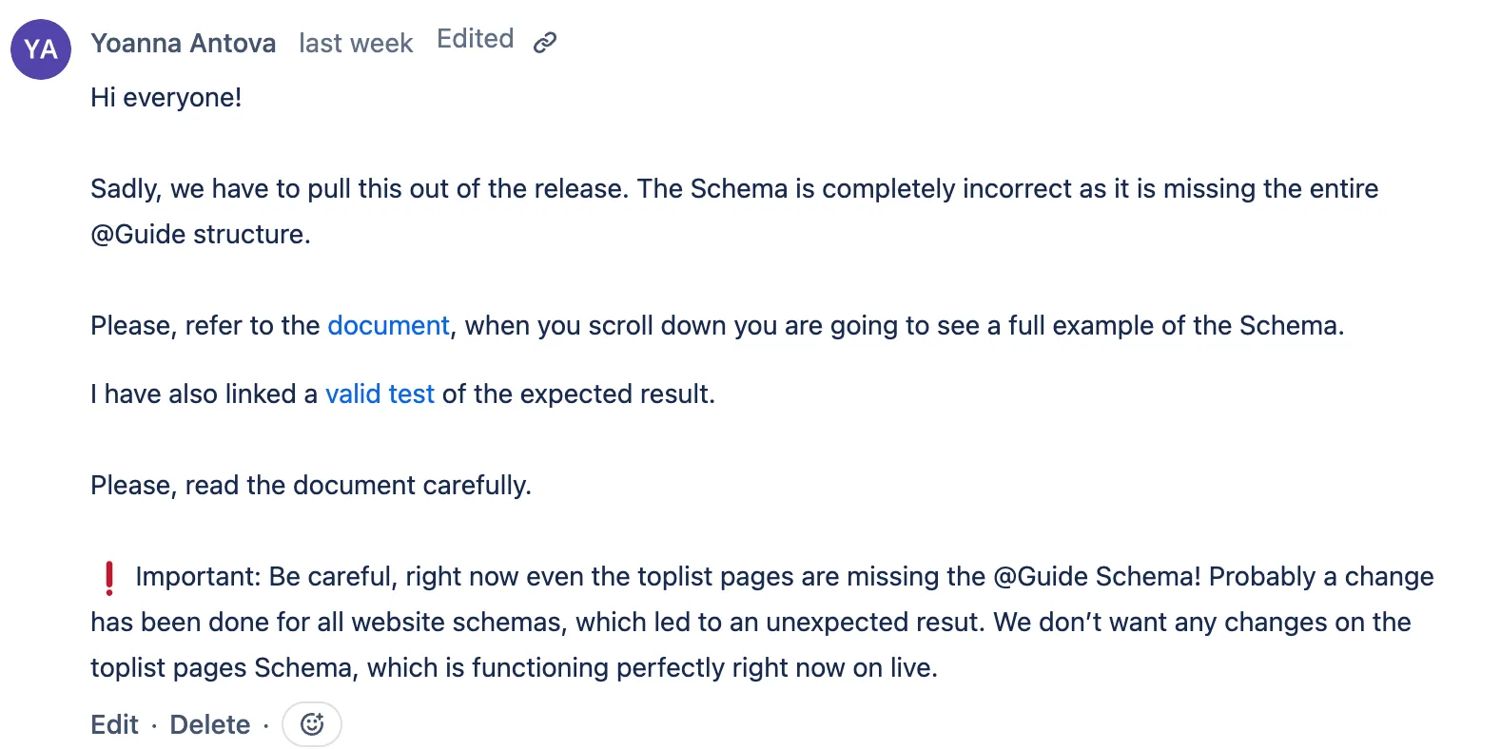Click the "last week" timestamp
Screen dimensions: 1501x749
pos(356,44)
